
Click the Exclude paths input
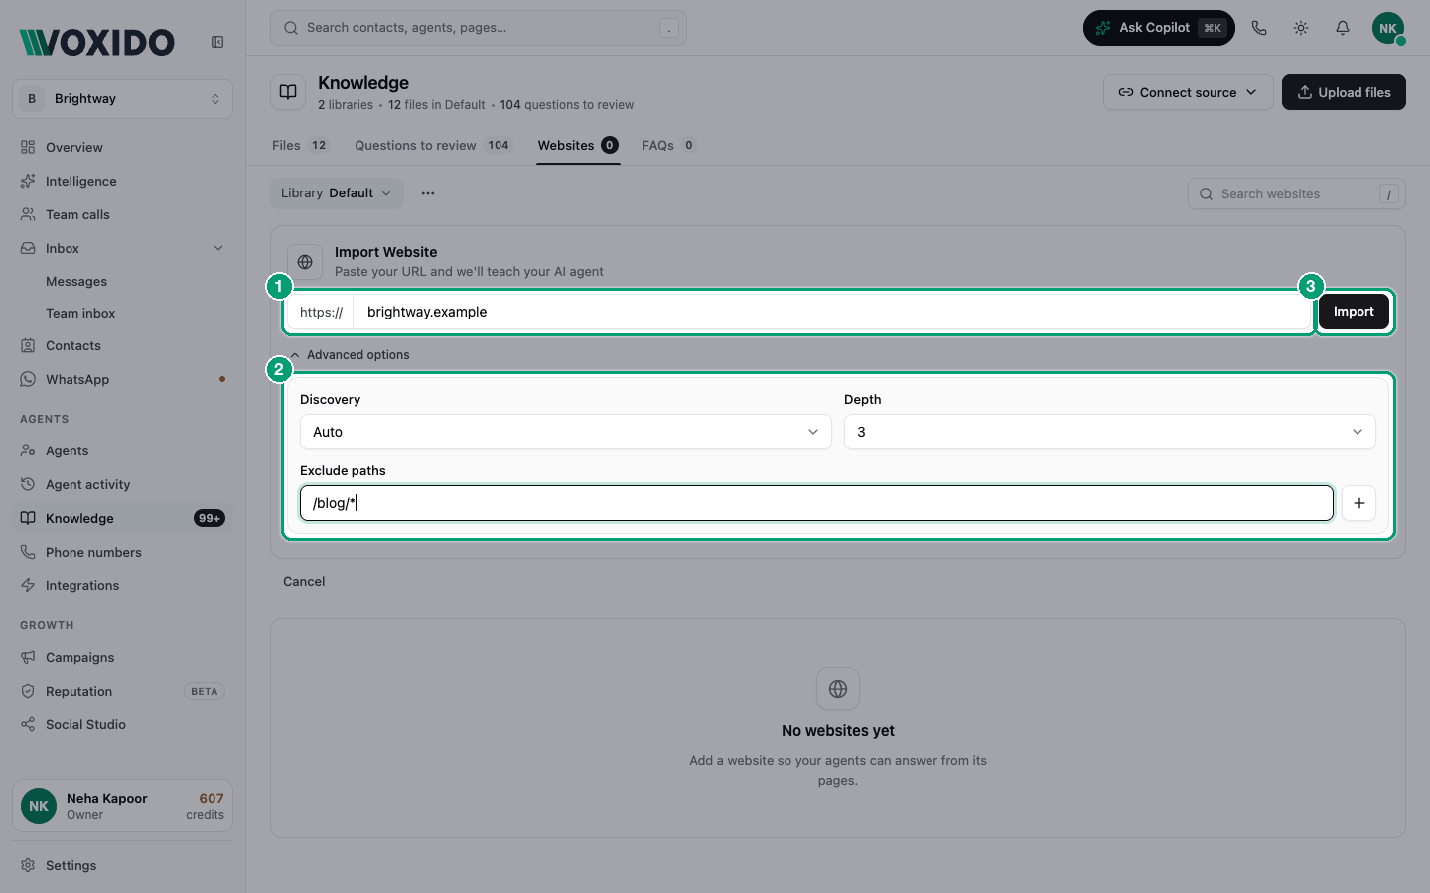pyautogui.click(x=816, y=503)
